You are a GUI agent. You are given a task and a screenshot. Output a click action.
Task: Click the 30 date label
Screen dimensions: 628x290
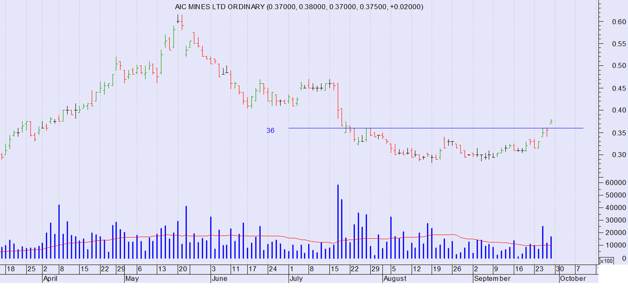[559, 270]
